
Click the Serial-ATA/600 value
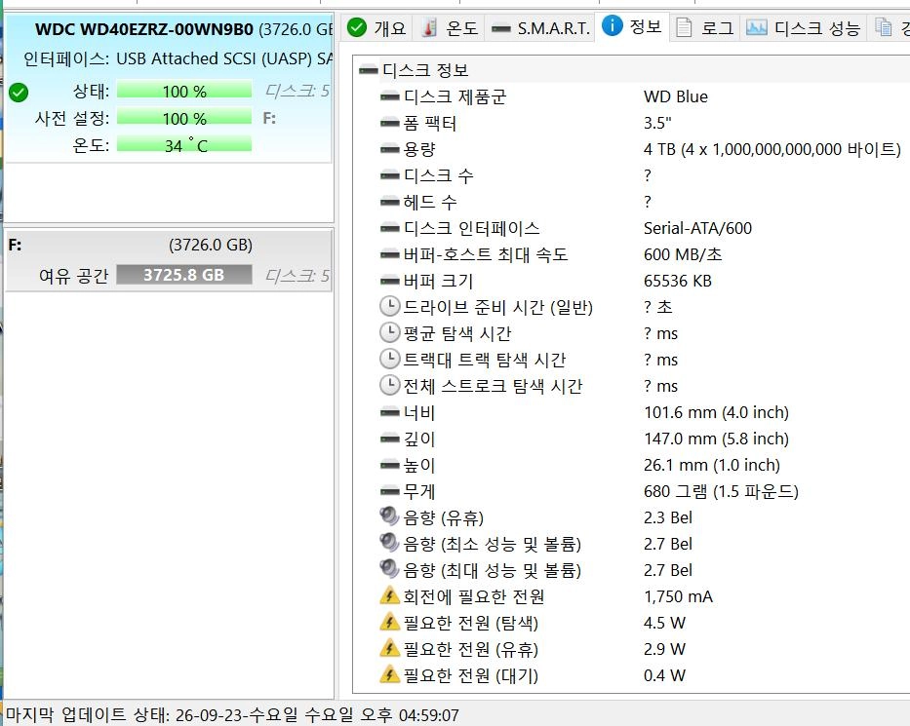click(x=697, y=228)
